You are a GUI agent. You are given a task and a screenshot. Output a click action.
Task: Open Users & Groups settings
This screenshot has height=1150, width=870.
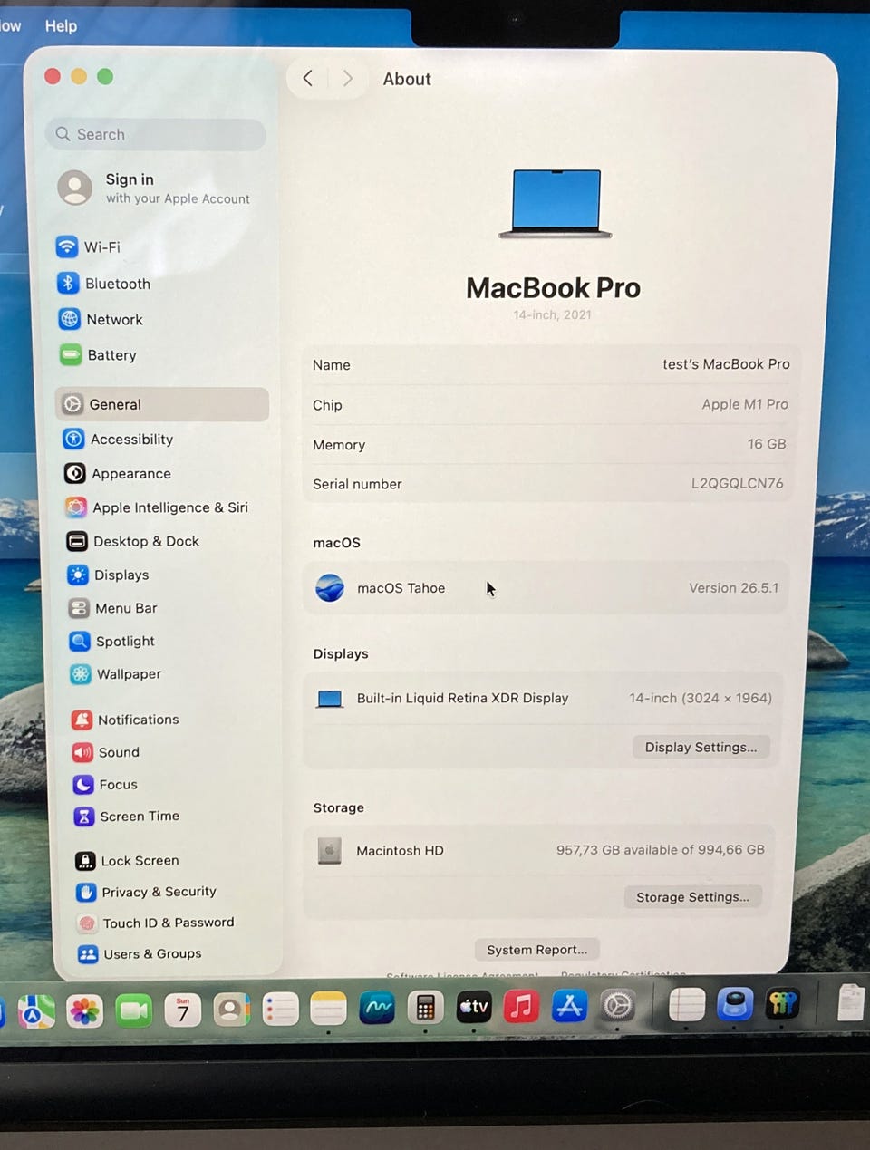pos(140,953)
